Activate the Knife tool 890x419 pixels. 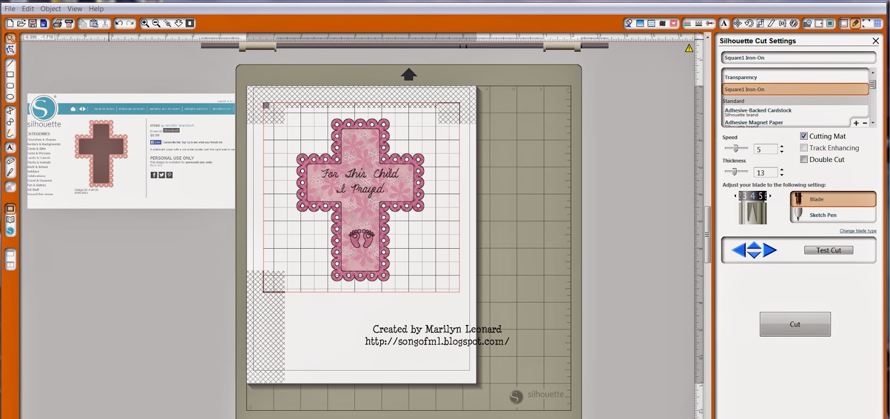click(10, 172)
